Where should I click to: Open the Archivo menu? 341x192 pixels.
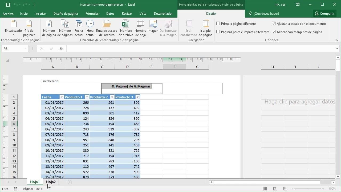pos(8,14)
